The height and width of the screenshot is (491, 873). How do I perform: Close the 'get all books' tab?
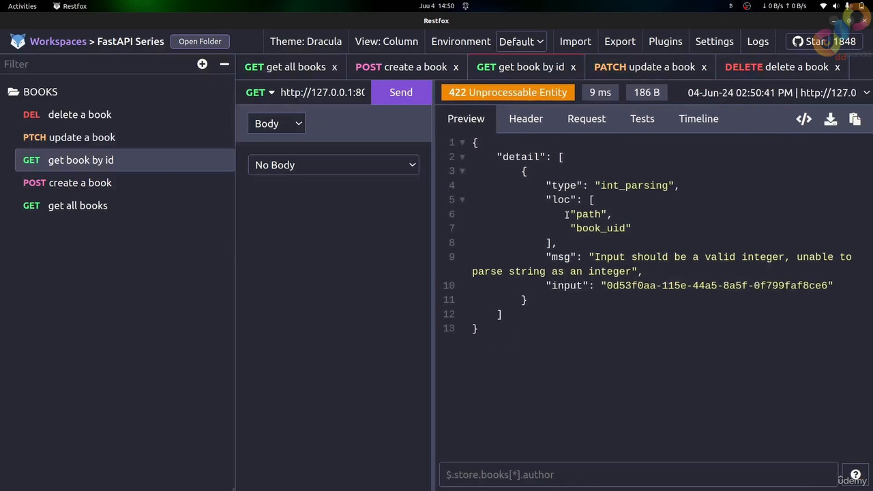tap(334, 67)
